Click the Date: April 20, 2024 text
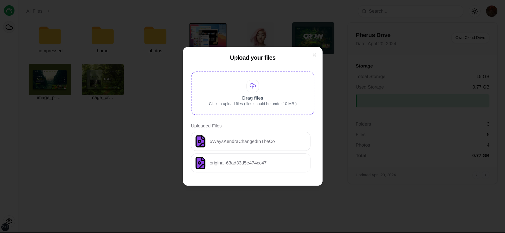The image size is (505, 233). point(376,44)
